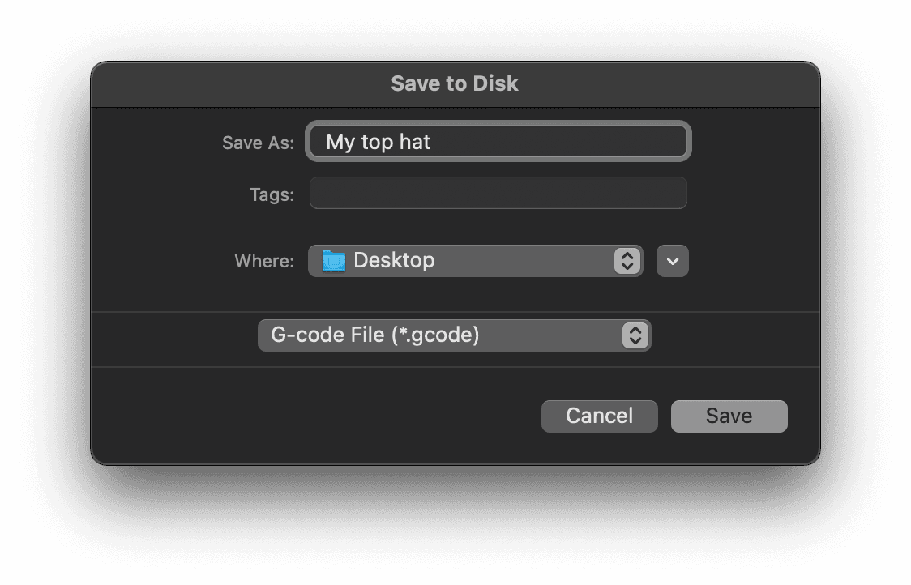This screenshot has width=911, height=585.
Task: Click the "Save to Disk" title bar
Action: pos(455,83)
